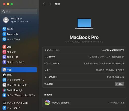Click the macOS Sonoma version row
This screenshot has width=129, height=111.
coord(84,103)
